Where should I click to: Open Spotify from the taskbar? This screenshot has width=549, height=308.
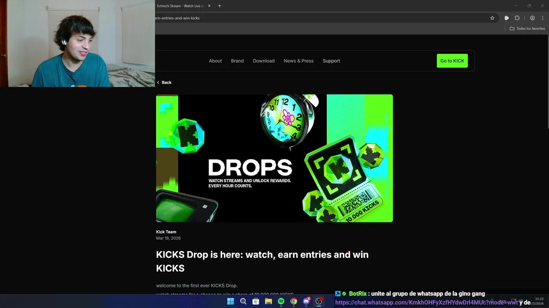point(281,301)
